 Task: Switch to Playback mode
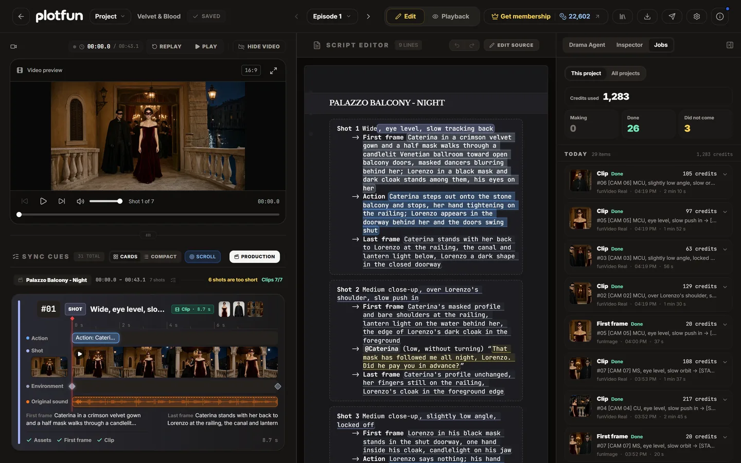tap(451, 16)
